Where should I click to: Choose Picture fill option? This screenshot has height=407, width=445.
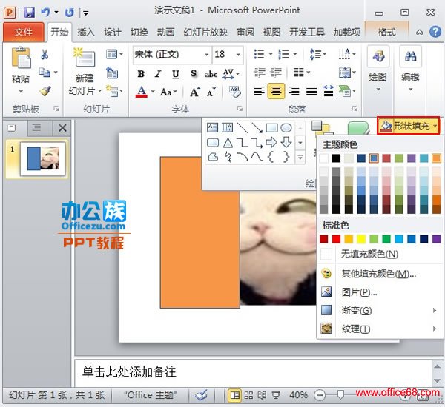point(380,292)
